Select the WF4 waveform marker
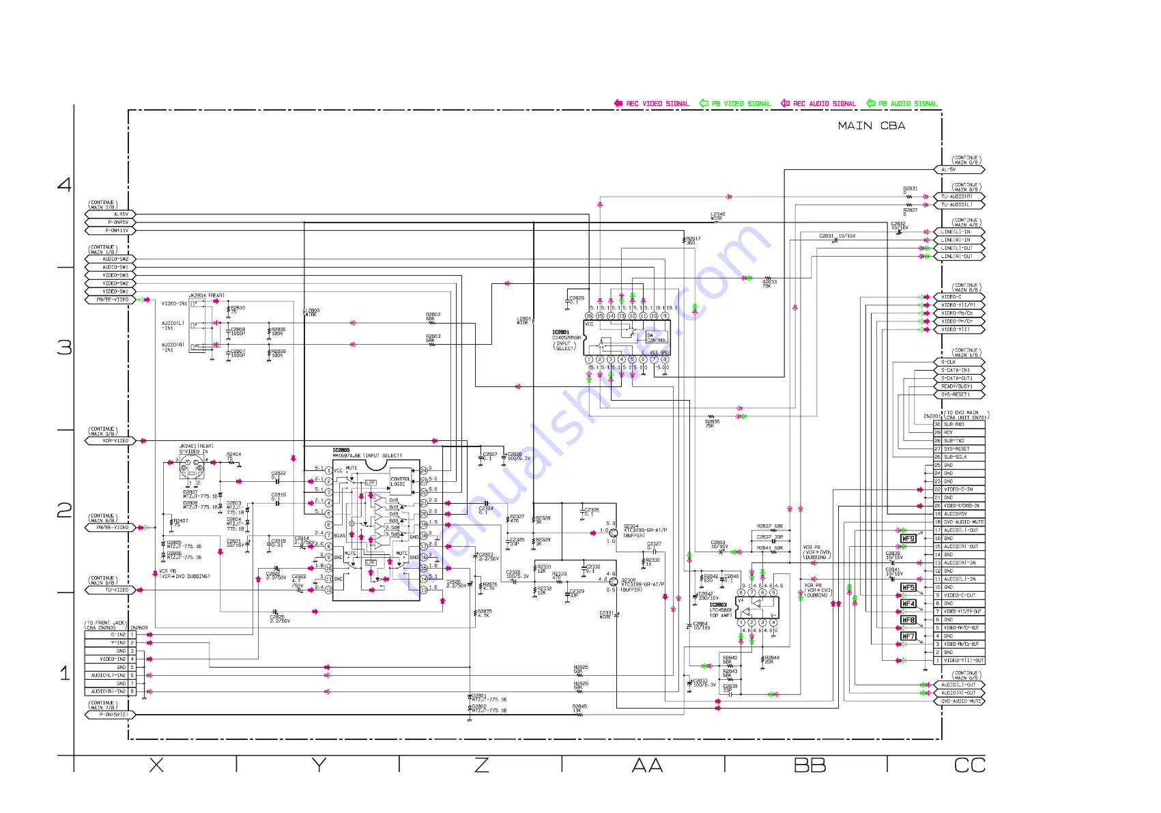Viewport: 1161px width, 813px height. 908,603
